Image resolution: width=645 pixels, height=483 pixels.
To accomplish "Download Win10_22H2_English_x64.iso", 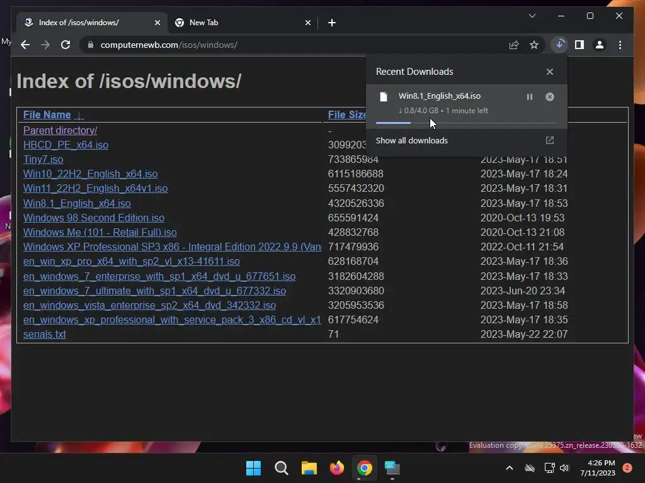I will click(91, 174).
